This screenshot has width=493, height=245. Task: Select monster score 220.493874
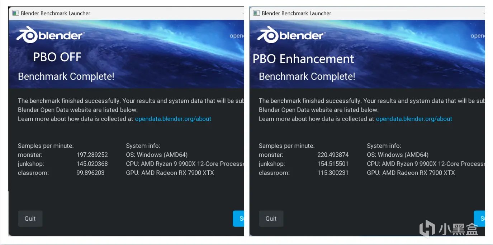[333, 155]
